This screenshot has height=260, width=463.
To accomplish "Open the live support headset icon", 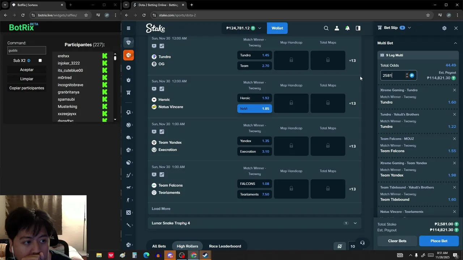I will tap(362, 243).
